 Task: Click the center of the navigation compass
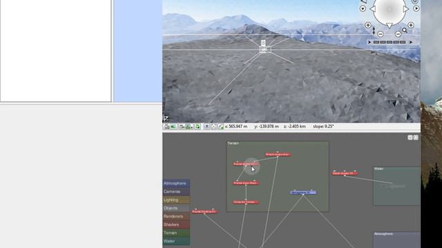pyautogui.click(x=390, y=9)
